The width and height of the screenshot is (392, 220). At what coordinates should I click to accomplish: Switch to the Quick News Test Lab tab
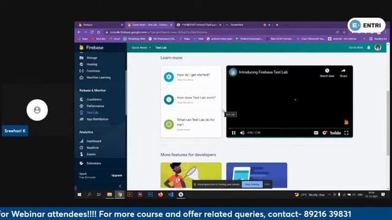pos(149,25)
